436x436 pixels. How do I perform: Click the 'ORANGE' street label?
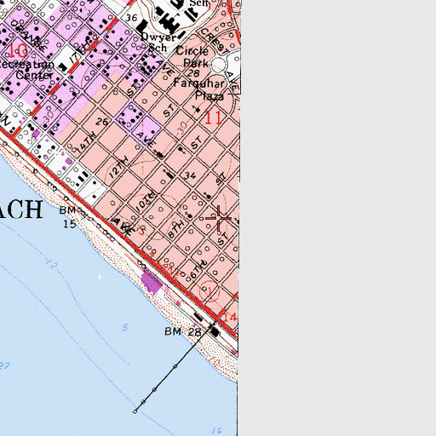28,37
